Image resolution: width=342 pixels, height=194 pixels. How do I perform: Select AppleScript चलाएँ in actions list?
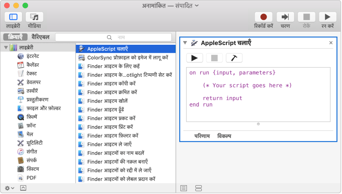pyautogui.click(x=126, y=49)
